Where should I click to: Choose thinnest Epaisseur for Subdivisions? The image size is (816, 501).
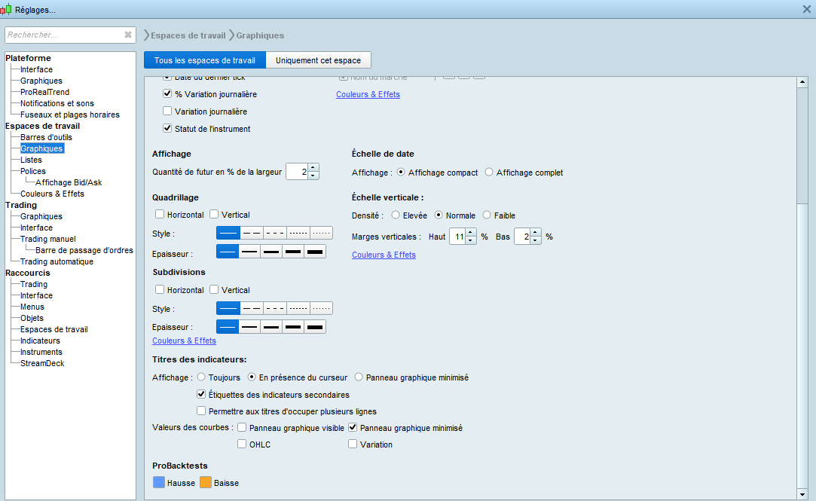[228, 327]
